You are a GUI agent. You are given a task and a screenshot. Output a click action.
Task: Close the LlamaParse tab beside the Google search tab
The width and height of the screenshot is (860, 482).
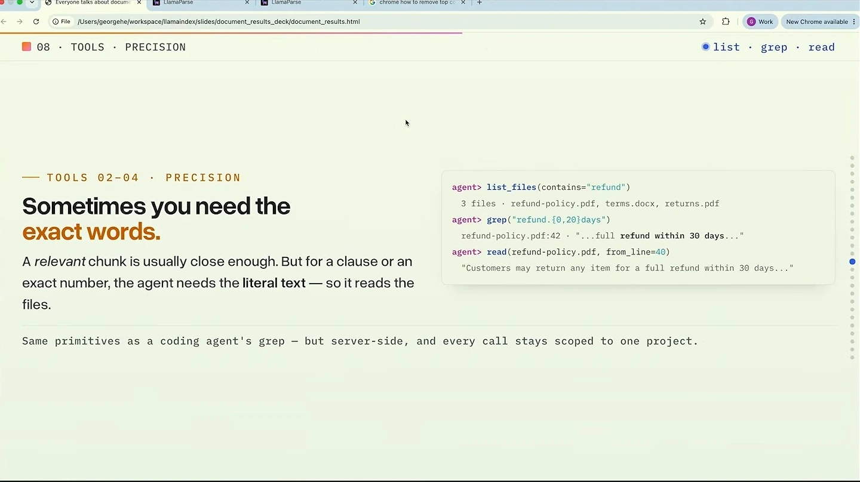point(355,3)
